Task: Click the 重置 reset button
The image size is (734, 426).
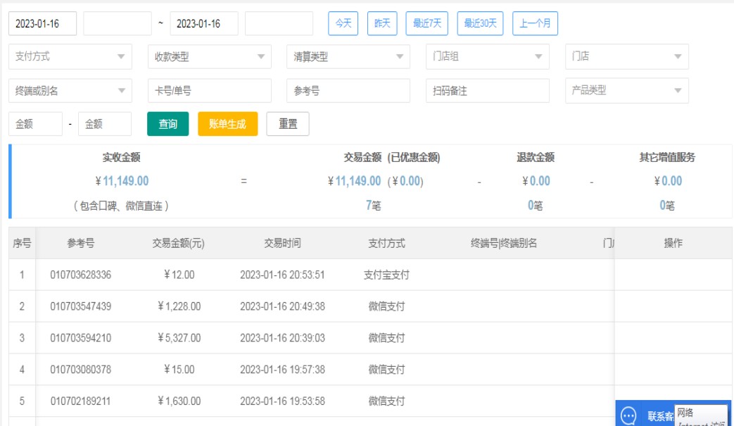Action: [288, 124]
